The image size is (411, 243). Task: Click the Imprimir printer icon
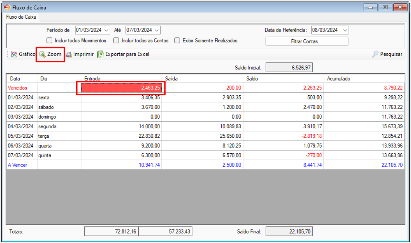(69, 54)
